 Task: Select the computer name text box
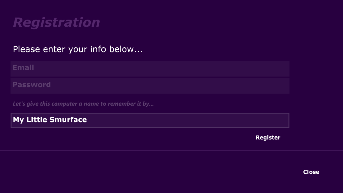150,120
